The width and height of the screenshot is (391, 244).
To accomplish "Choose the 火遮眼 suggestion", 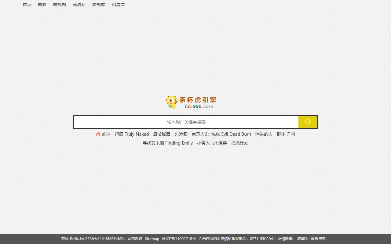I will click(181, 134).
